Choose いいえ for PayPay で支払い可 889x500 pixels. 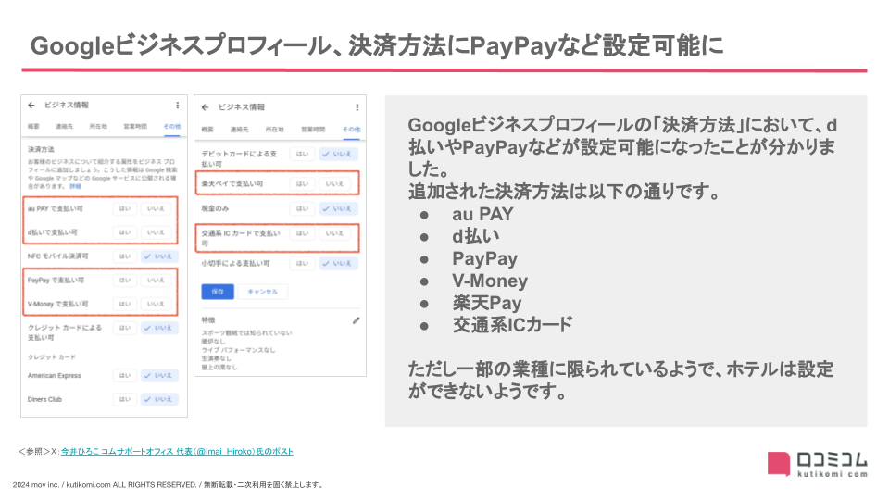[156, 280]
